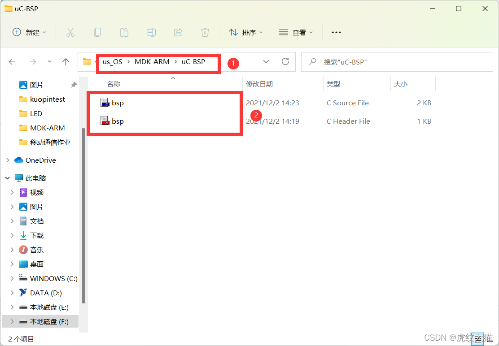
Task: Expand the DATA (D:) tree node
Action: click(x=12, y=293)
